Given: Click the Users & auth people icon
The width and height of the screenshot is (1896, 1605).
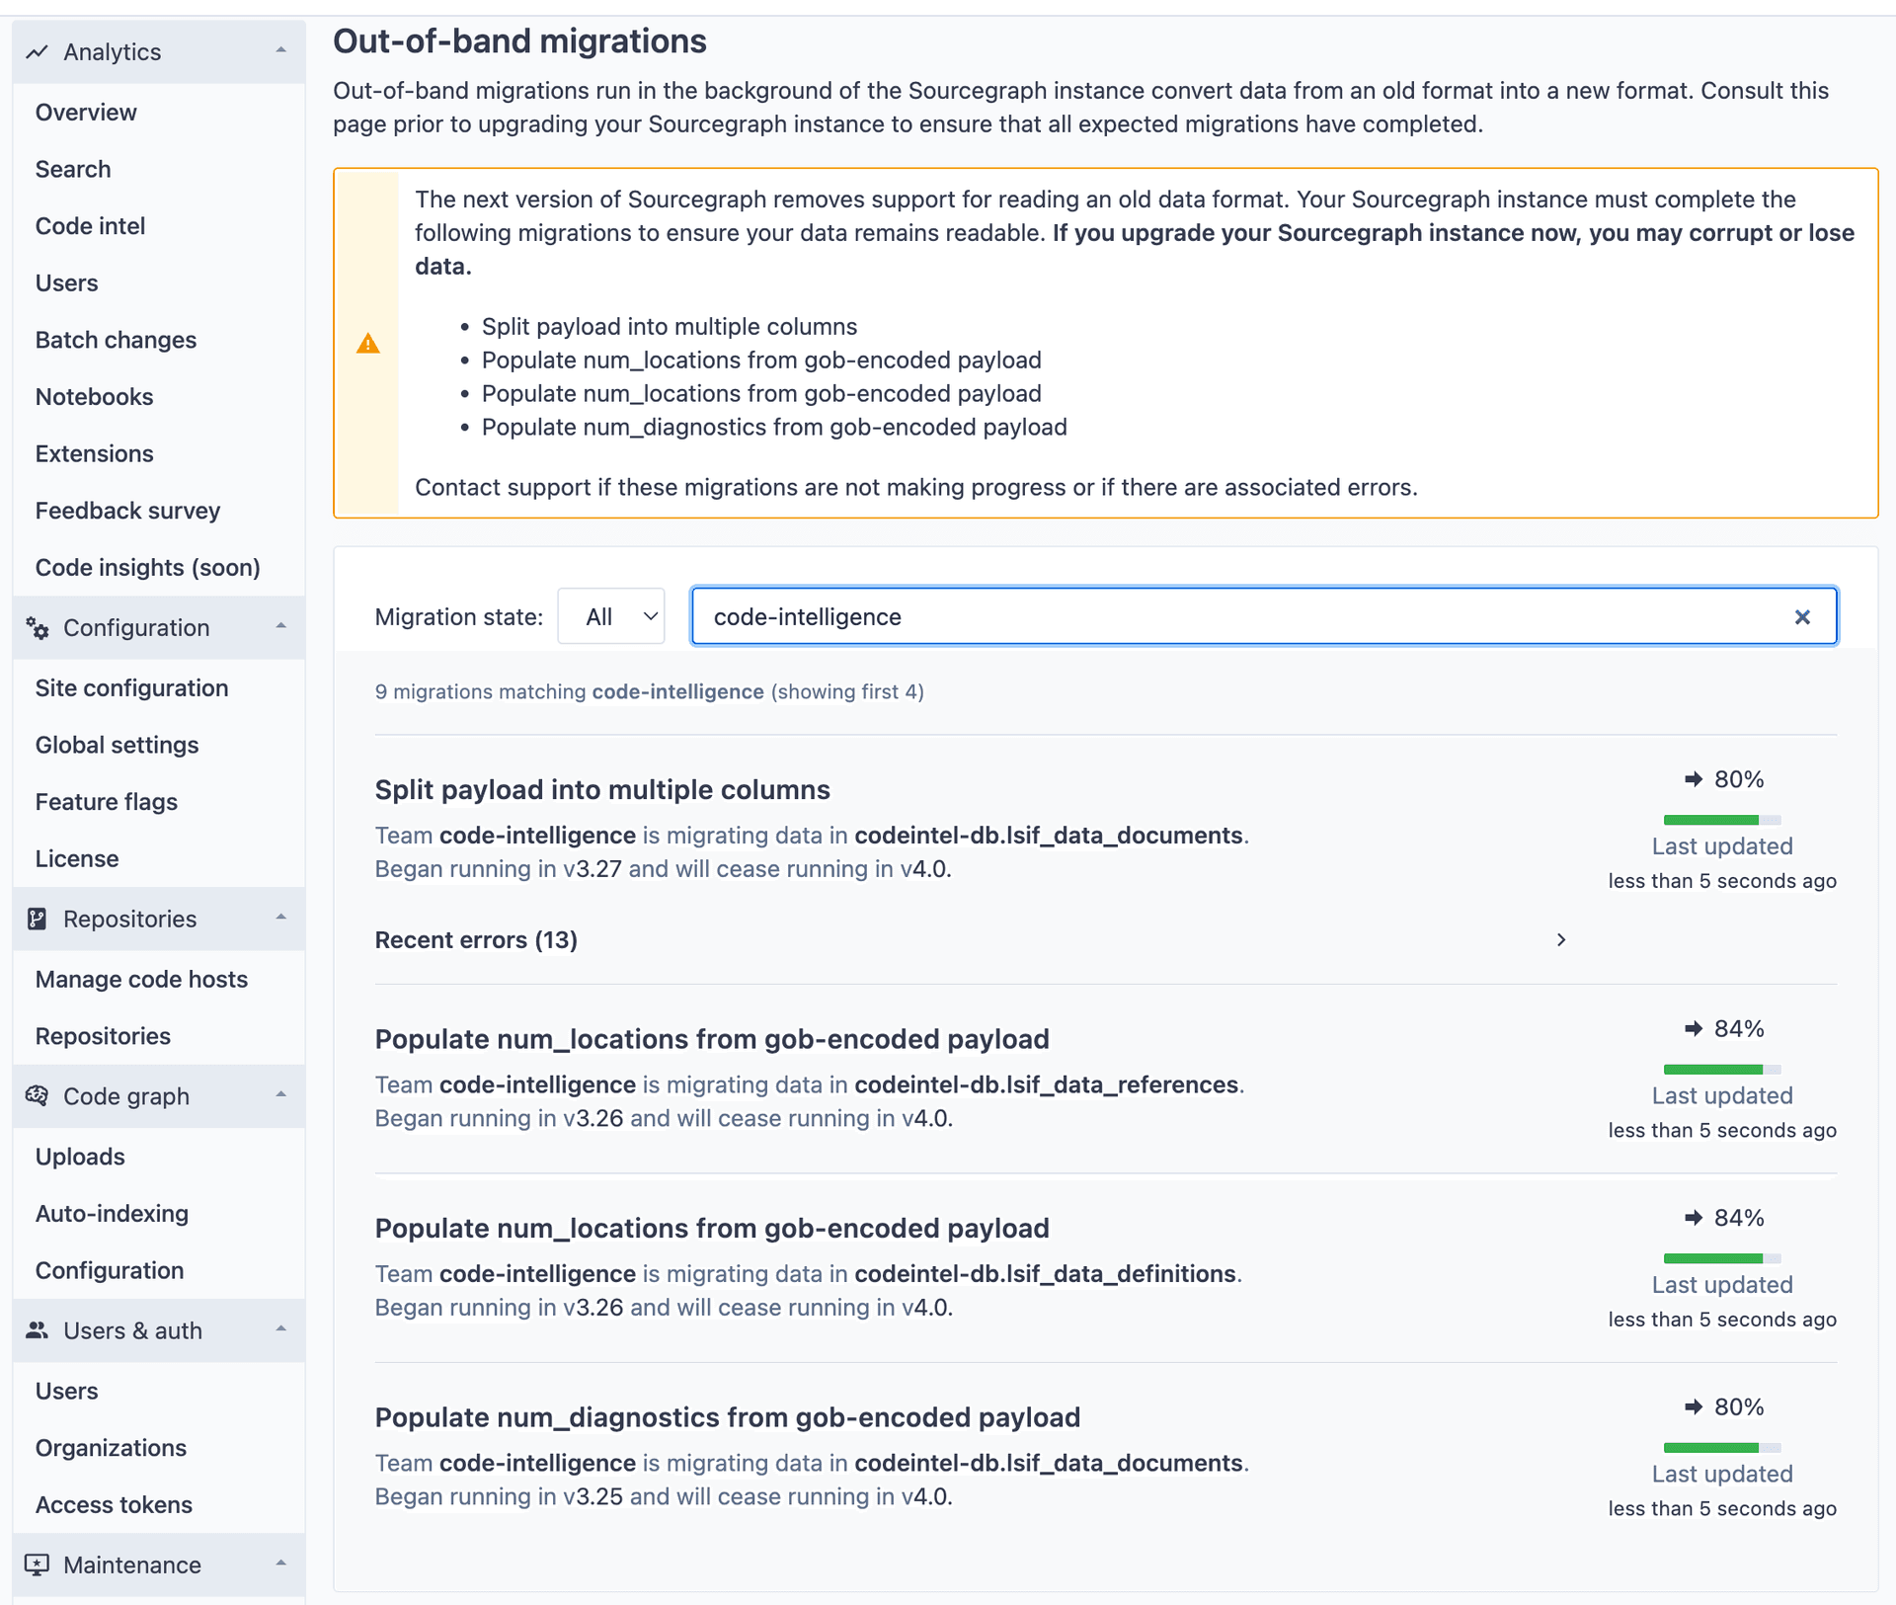Looking at the screenshot, I should click(38, 1330).
